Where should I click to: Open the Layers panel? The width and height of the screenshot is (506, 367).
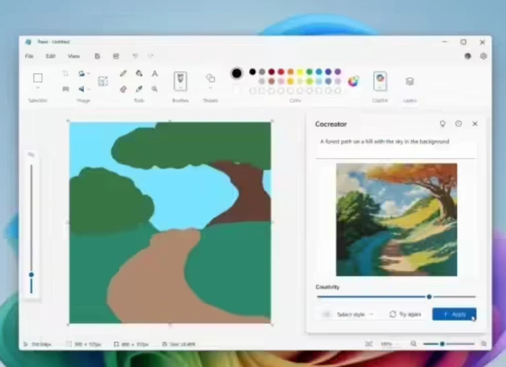click(x=409, y=81)
